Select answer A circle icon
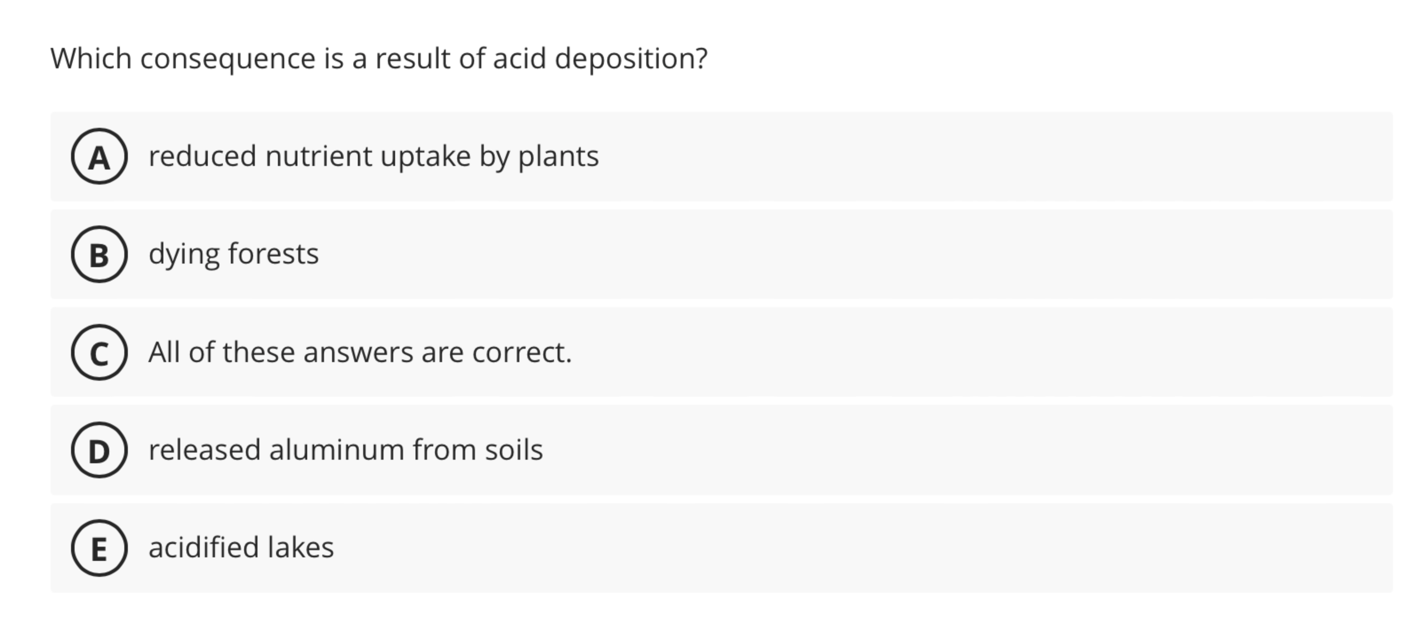Screen dimensions: 1401x623 tap(99, 156)
